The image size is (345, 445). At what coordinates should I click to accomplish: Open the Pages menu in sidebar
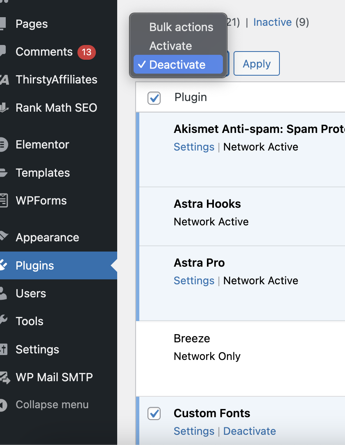tap(31, 24)
